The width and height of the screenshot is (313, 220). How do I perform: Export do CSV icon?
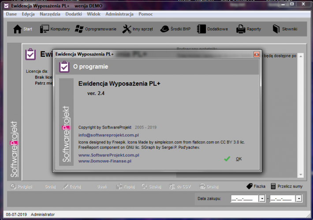coord(172,187)
